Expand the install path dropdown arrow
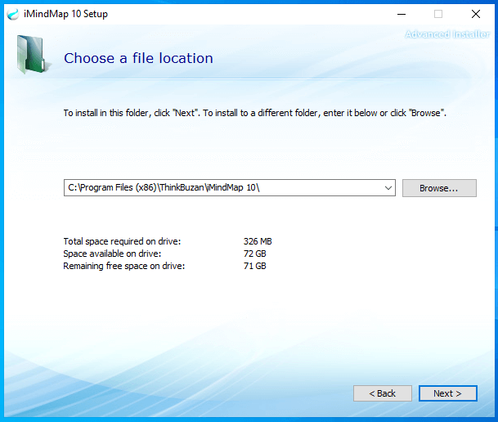The image size is (498, 422). pyautogui.click(x=388, y=188)
